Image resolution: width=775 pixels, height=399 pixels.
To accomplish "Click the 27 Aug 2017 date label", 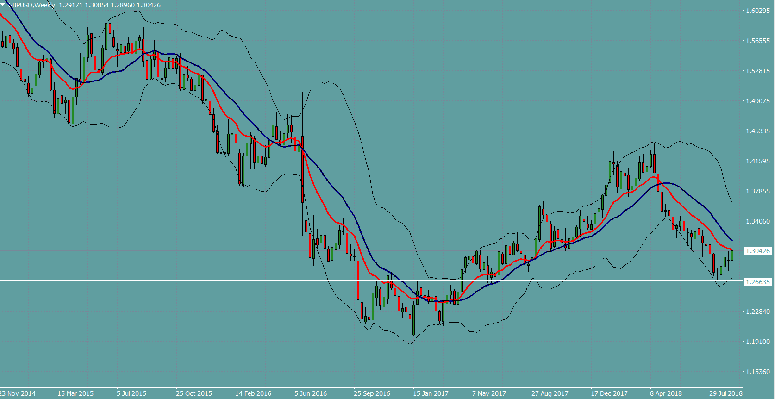I will pos(550,393).
